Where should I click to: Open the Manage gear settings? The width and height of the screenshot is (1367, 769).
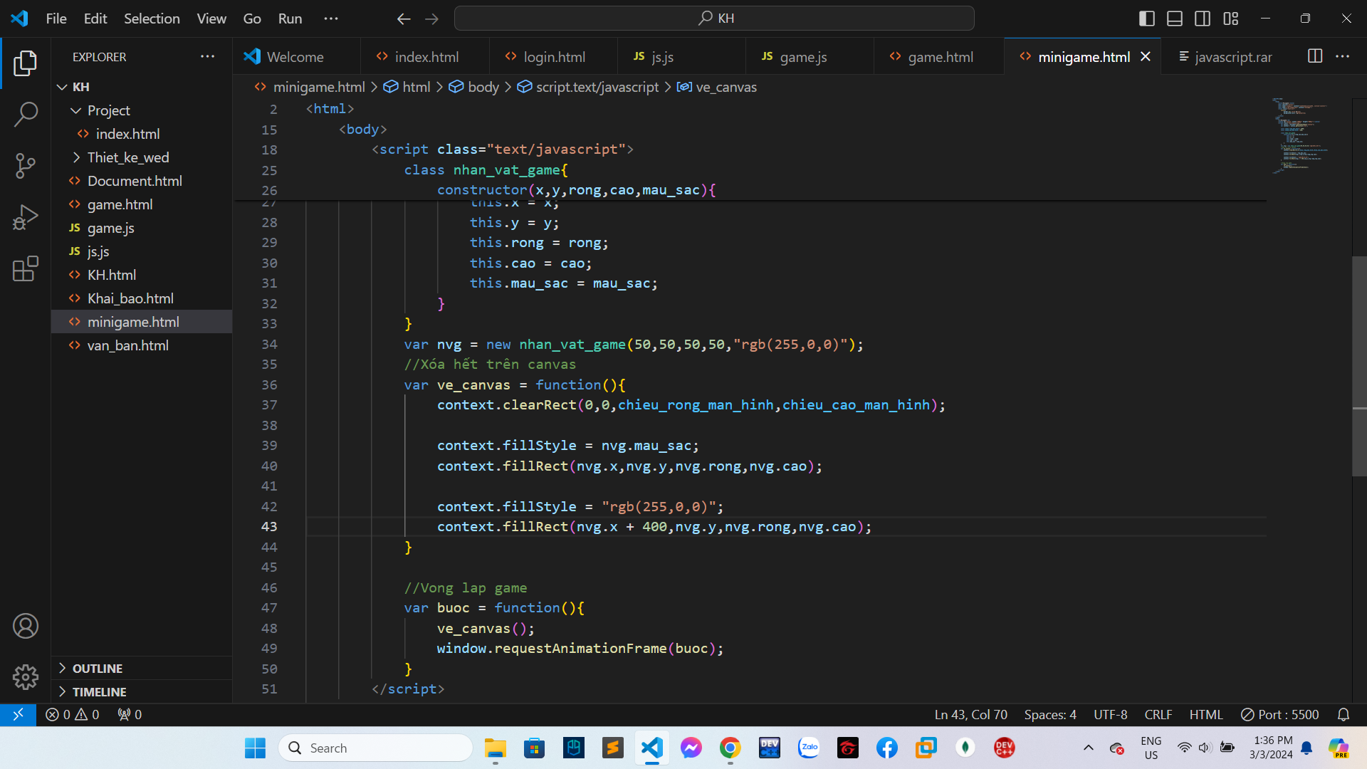coord(26,676)
